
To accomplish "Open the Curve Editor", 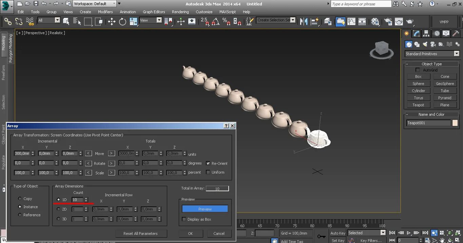I will click(351, 22).
